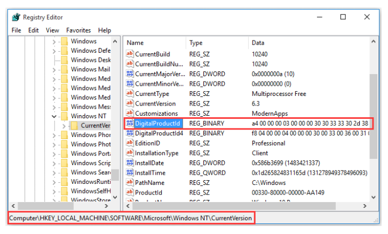Open the View menu
Screen dimensions: 388x234
point(52,30)
